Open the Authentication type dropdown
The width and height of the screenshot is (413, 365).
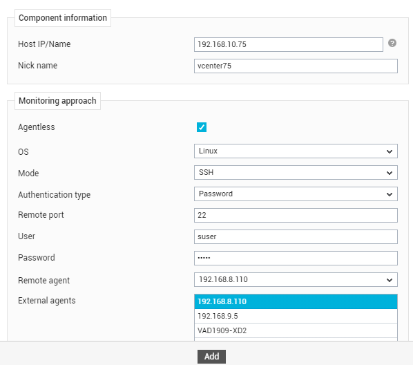pos(296,194)
